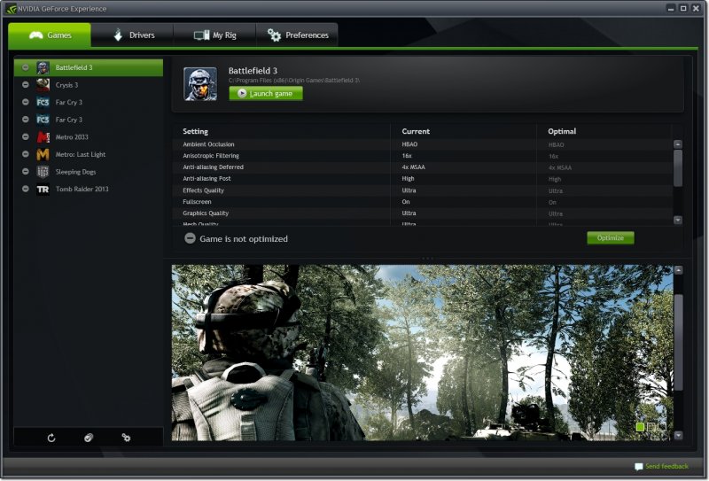709x481 pixels.
Task: Click the settings table scroll up arrow
Action: 677,144
